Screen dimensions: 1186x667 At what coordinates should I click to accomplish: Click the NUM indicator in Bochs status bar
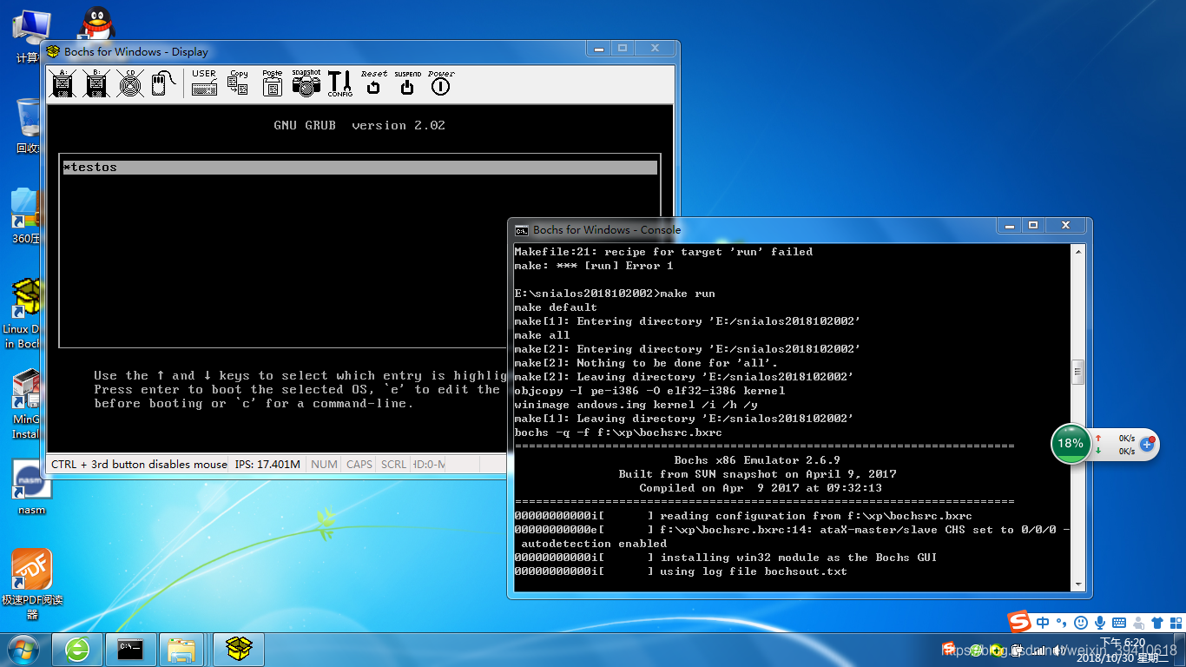pyautogui.click(x=324, y=465)
